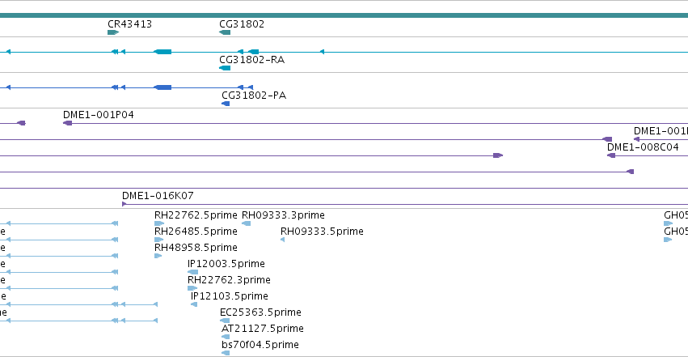Click the DME1-016K07 start triangle
Screen dimensions: 688x357
coord(125,204)
